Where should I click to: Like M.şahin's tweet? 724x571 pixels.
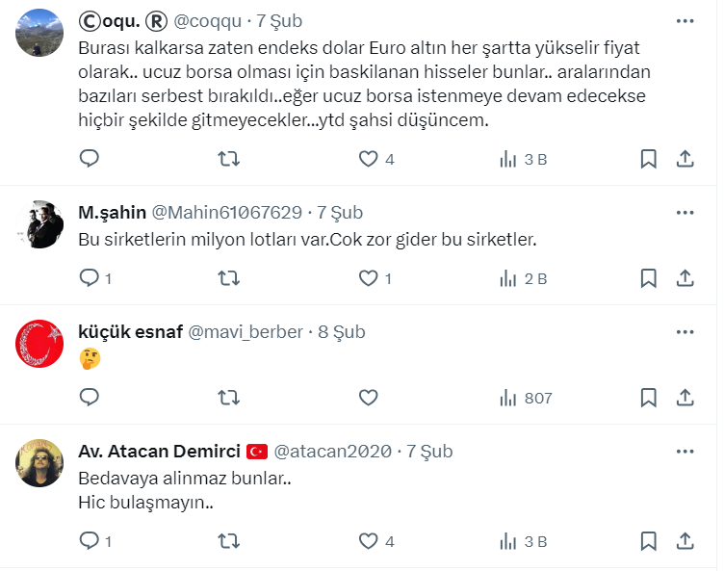tap(368, 278)
